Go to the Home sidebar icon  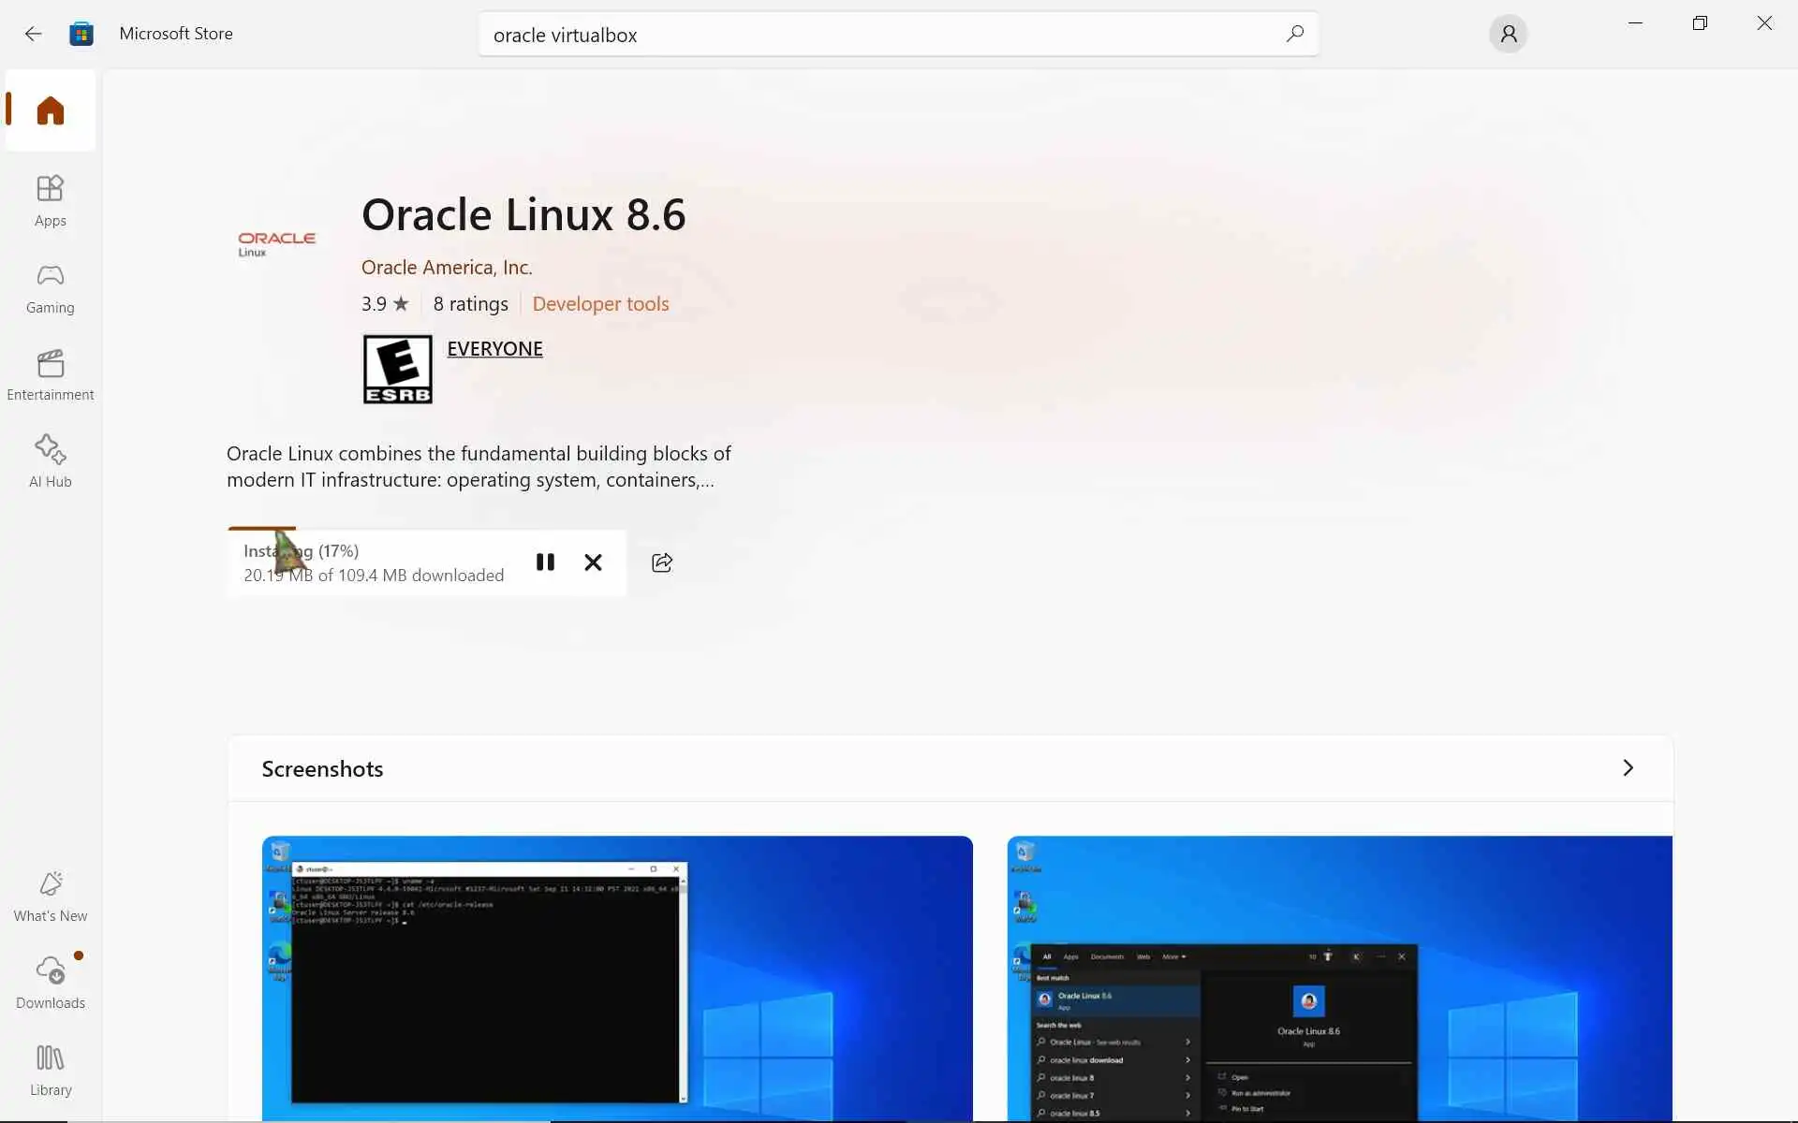[x=51, y=110]
